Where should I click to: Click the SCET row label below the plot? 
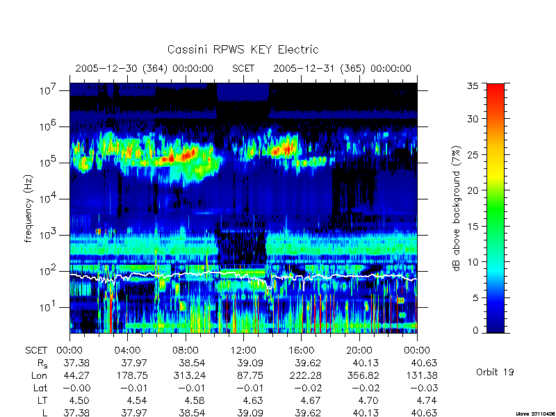36,351
